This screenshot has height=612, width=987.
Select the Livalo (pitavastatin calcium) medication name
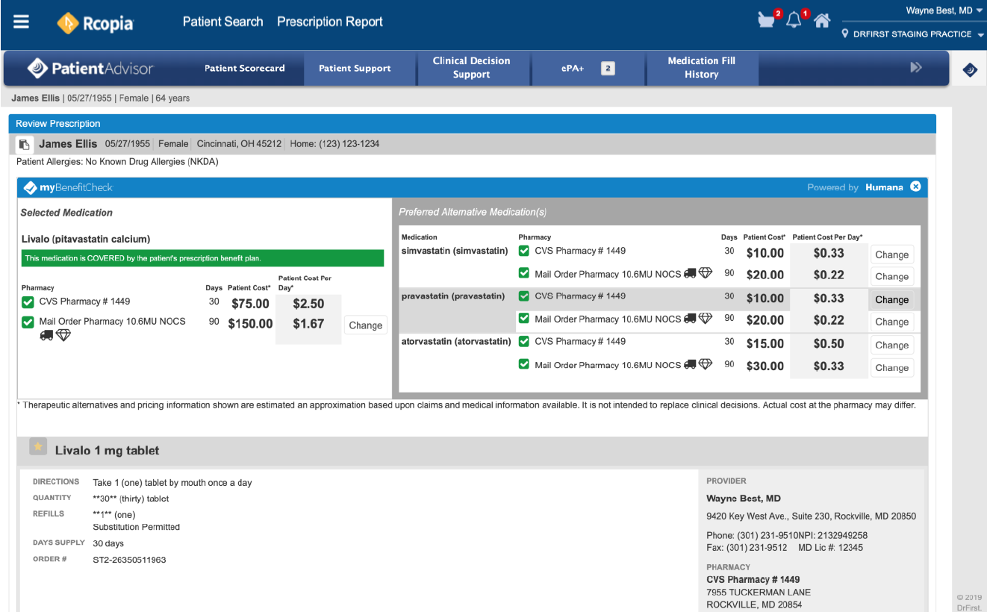point(86,240)
